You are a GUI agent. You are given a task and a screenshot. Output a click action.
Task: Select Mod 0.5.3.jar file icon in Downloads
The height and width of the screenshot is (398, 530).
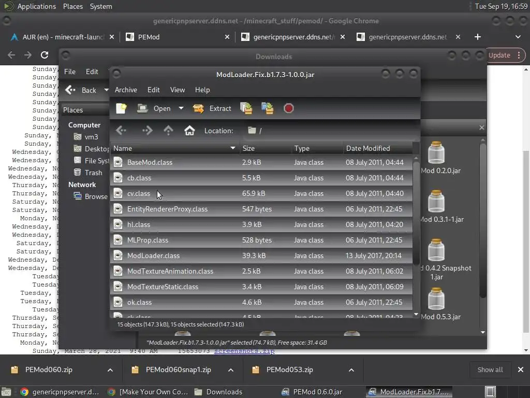pos(436,299)
